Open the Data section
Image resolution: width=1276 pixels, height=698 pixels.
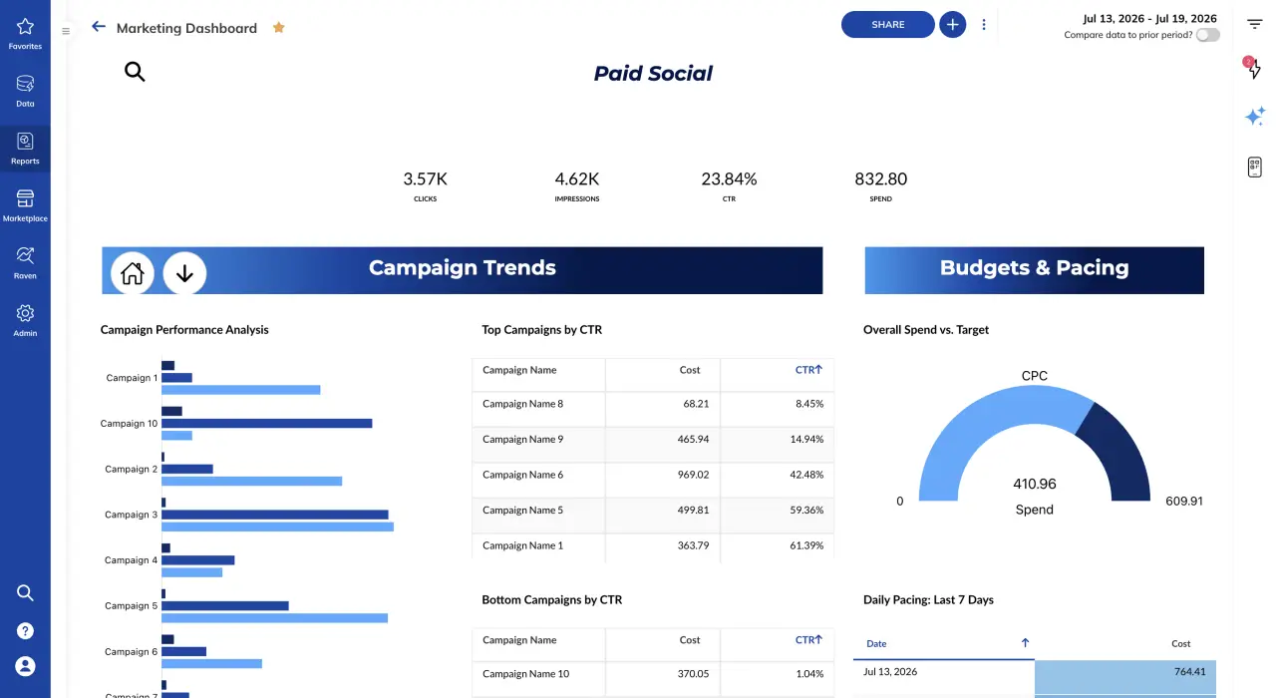(x=25, y=91)
